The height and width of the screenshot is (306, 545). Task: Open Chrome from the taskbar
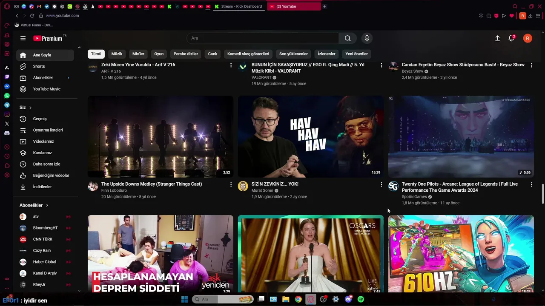[x=298, y=299]
